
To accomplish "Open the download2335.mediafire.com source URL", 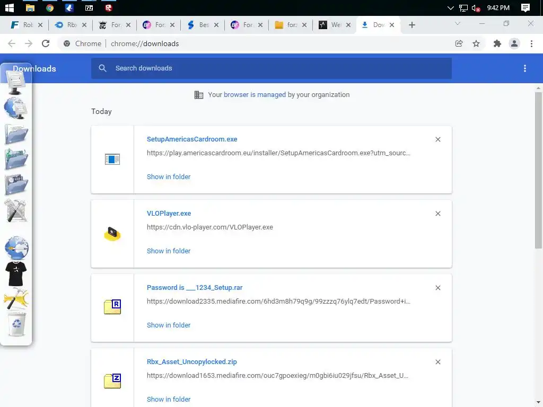I will (x=278, y=302).
